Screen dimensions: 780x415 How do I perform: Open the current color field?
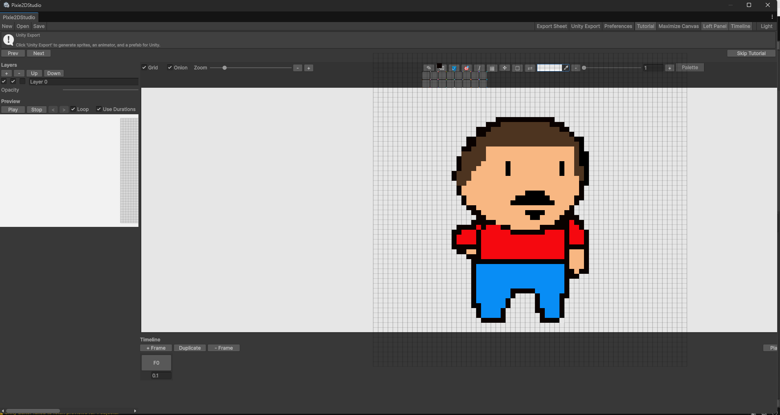click(550, 68)
